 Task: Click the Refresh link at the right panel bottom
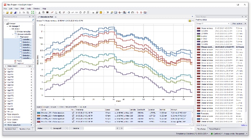pyautogui.click(x=244, y=125)
